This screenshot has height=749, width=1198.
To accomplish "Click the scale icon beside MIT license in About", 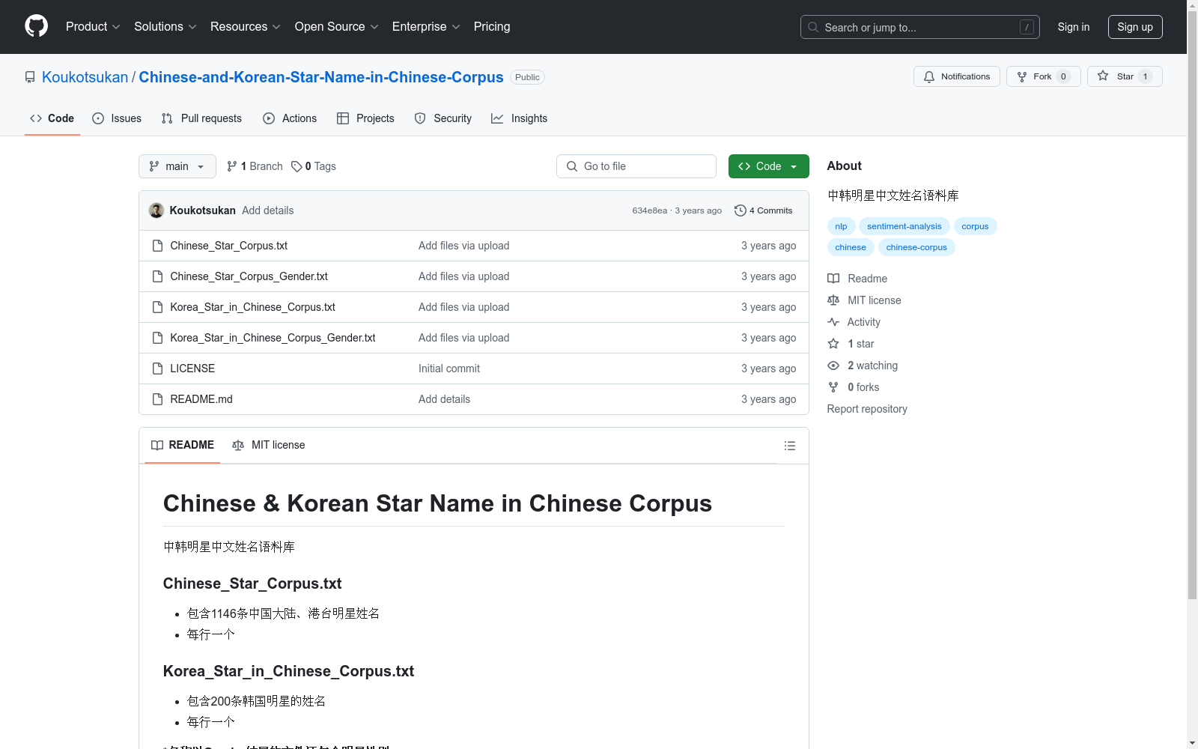I will [833, 300].
